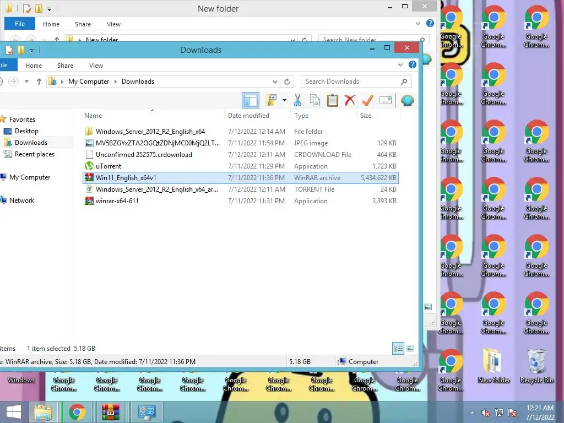Select Desktop in the navigation pane
The height and width of the screenshot is (423, 564).
(26, 131)
